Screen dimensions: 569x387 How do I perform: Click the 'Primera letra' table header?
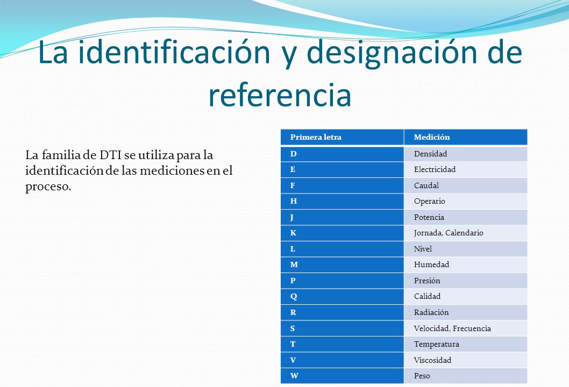[342, 137]
